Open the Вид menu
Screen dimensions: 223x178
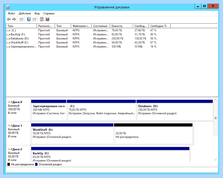coord(37,13)
